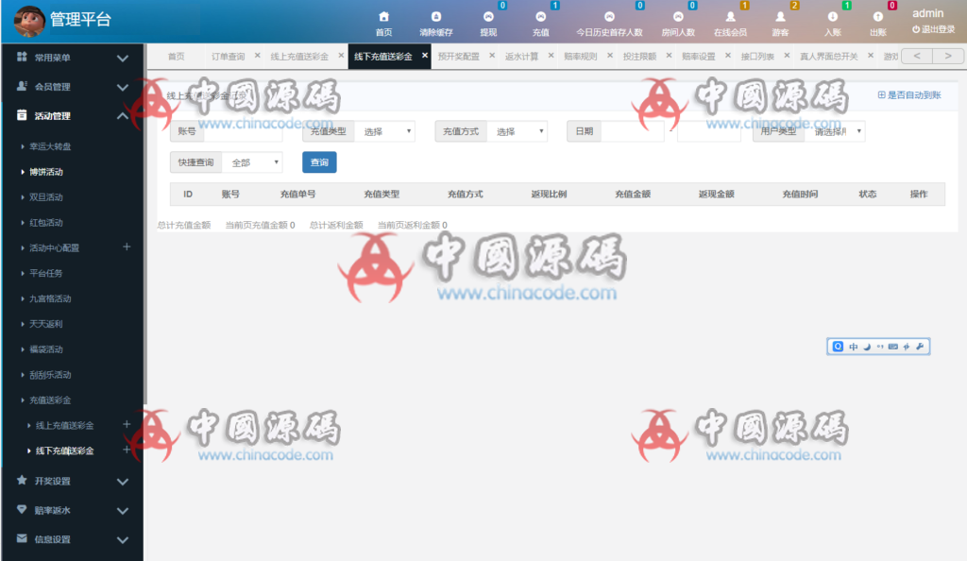Open the 充值方式 dropdown

[517, 131]
